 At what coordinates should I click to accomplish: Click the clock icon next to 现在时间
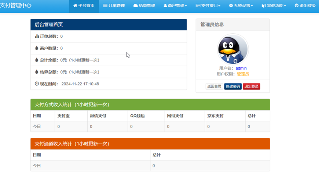(x=37, y=84)
